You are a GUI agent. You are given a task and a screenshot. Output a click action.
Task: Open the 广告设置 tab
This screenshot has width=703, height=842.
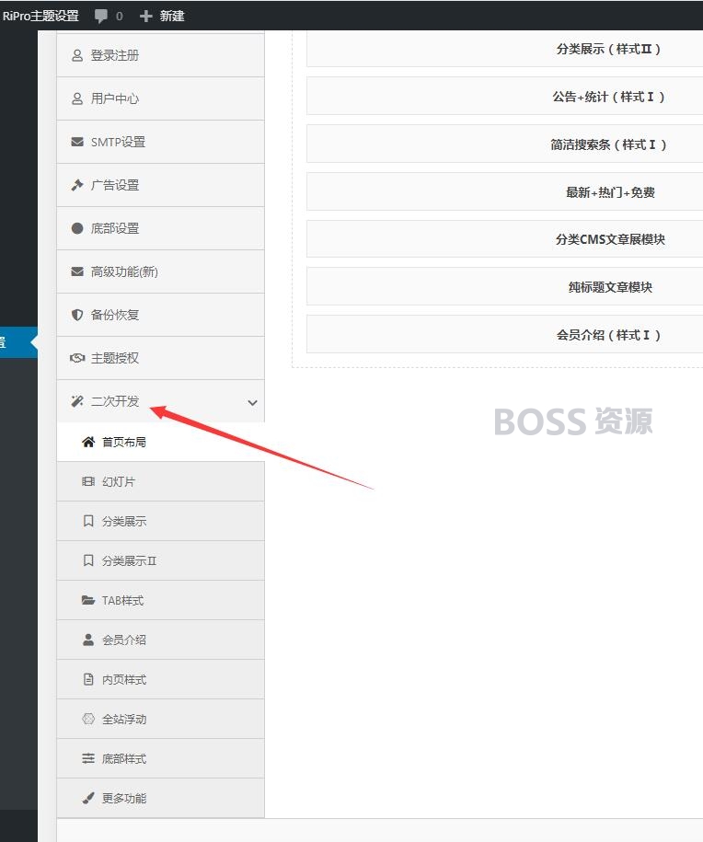coord(161,185)
